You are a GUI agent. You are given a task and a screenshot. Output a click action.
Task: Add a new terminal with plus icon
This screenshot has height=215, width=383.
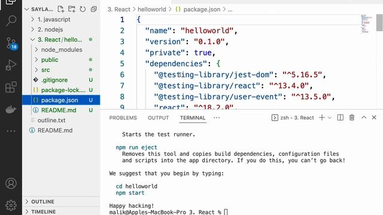click(x=322, y=118)
